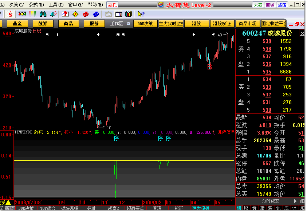Open the traffic light indicator tool
Screen dimensions: 307x212
coord(22,14)
